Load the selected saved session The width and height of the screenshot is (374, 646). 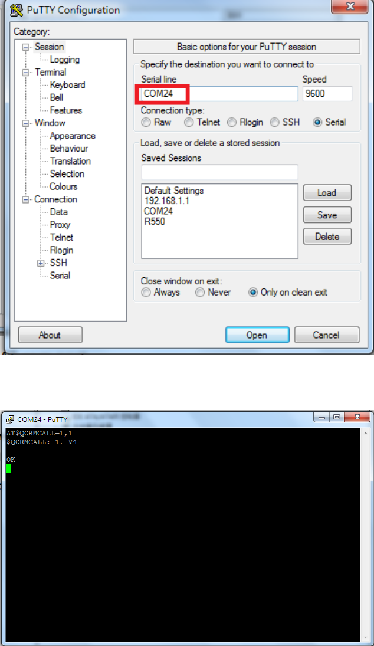(x=327, y=193)
